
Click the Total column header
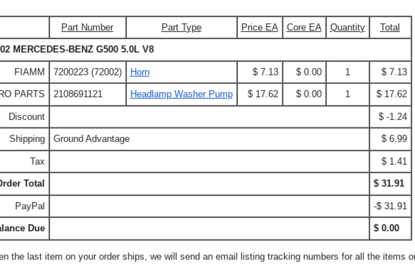pos(390,27)
